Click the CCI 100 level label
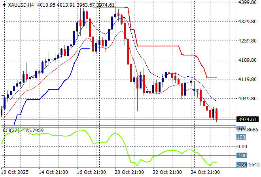The width and height of the screenshot is (261, 177). pos(241,137)
